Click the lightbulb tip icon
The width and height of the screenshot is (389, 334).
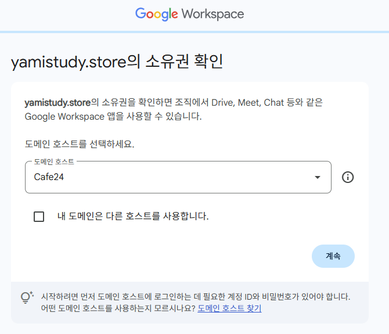pyautogui.click(x=27, y=297)
